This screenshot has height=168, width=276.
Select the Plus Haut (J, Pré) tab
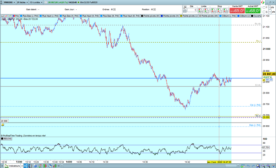[x=49, y=16]
